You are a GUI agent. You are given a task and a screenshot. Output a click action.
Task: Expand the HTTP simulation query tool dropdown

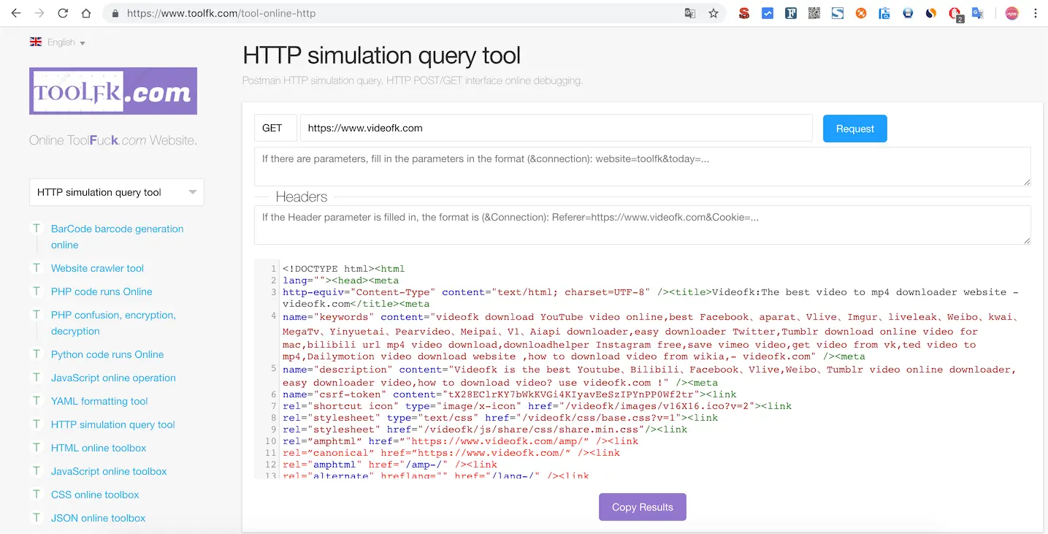(x=116, y=191)
